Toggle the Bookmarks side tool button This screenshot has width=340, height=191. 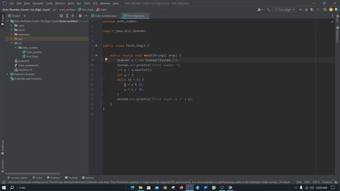click(2, 147)
